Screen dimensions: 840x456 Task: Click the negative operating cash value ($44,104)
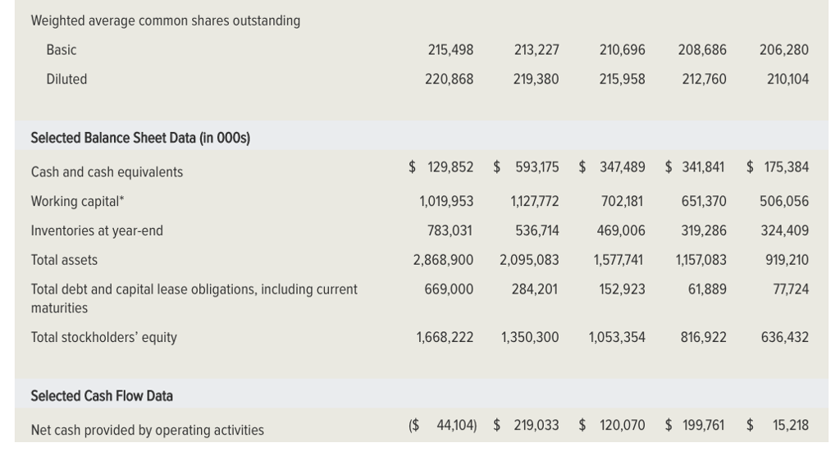(x=442, y=425)
